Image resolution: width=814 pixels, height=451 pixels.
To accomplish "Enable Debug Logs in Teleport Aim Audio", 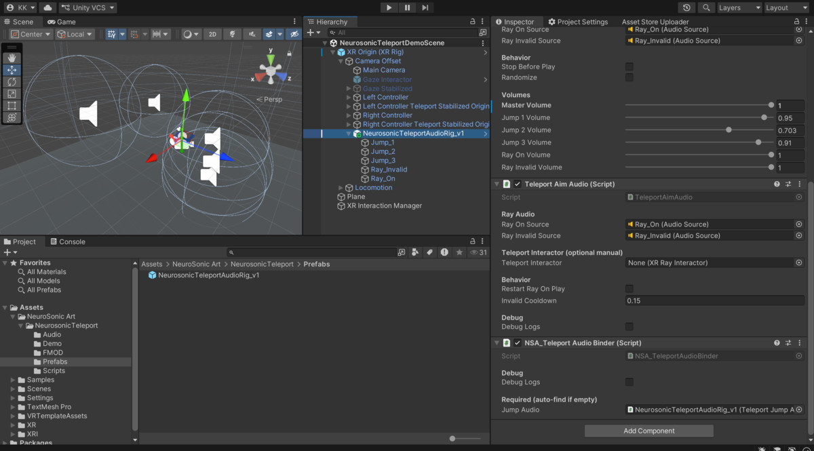I will (x=629, y=326).
